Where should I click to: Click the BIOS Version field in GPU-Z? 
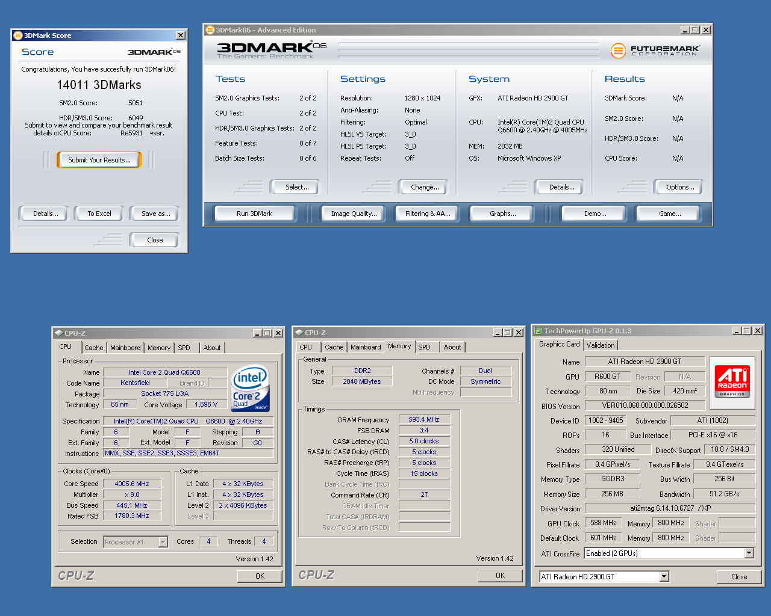pyautogui.click(x=645, y=405)
